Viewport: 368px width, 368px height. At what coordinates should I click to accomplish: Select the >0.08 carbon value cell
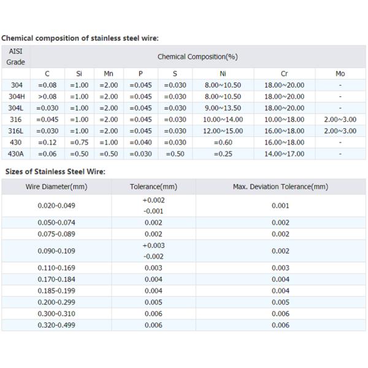pyautogui.click(x=47, y=96)
